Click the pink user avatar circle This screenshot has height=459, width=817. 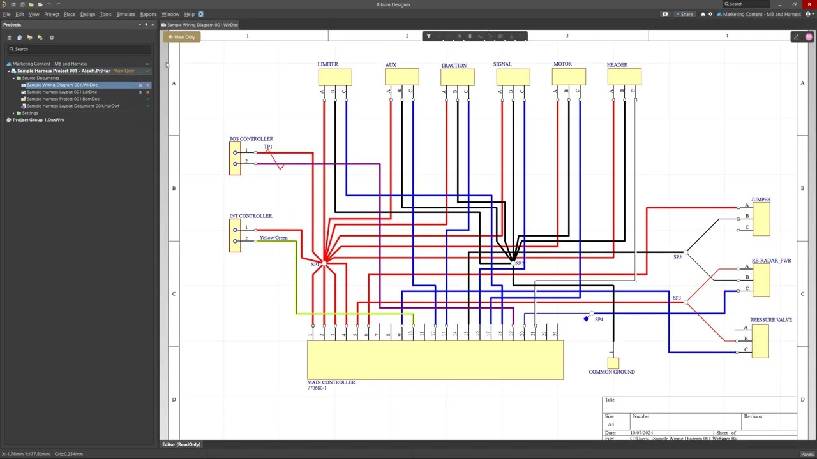pos(809,37)
